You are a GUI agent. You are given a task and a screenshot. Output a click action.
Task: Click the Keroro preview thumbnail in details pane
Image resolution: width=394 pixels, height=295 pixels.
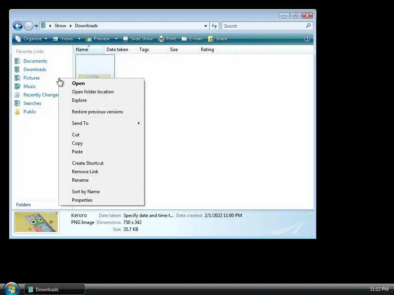click(x=37, y=222)
